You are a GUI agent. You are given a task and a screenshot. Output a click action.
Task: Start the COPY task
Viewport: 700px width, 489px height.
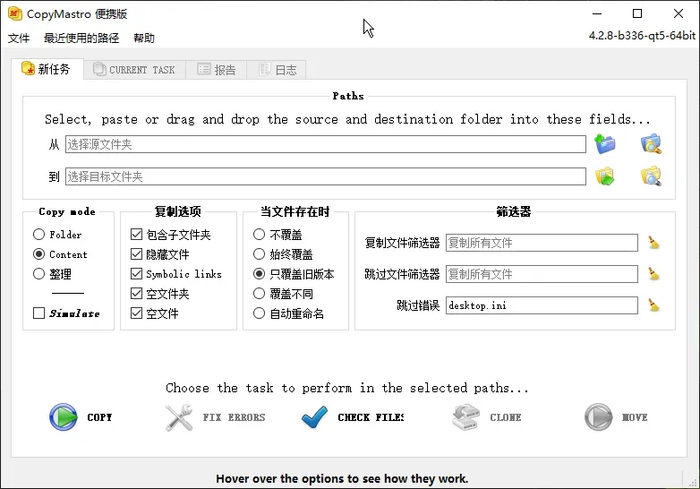pyautogui.click(x=81, y=417)
